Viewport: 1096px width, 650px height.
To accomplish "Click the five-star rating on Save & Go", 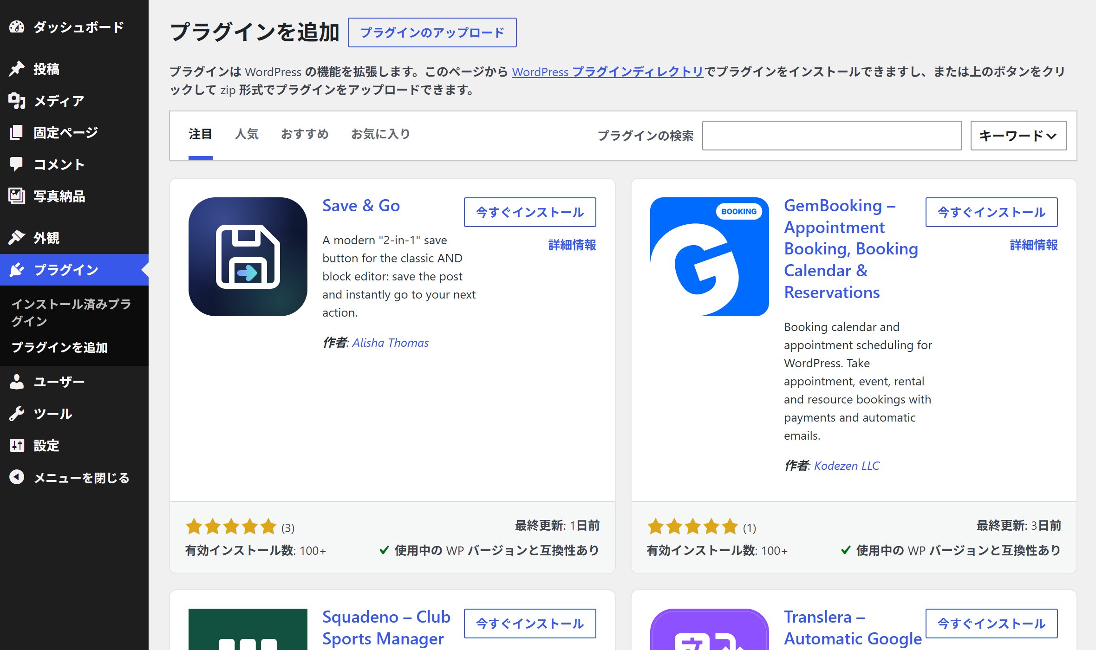I will [231, 526].
